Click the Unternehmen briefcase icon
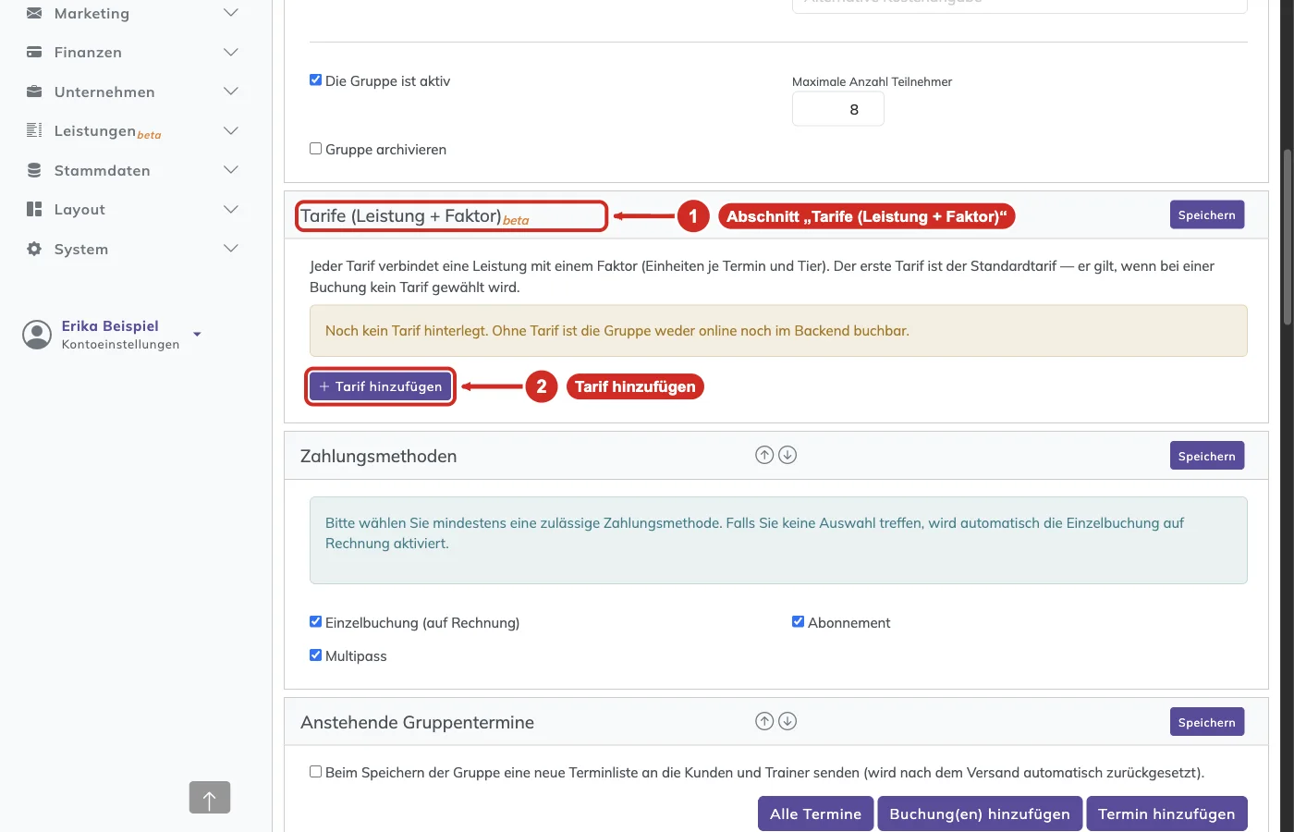This screenshot has width=1294, height=832. click(x=34, y=92)
